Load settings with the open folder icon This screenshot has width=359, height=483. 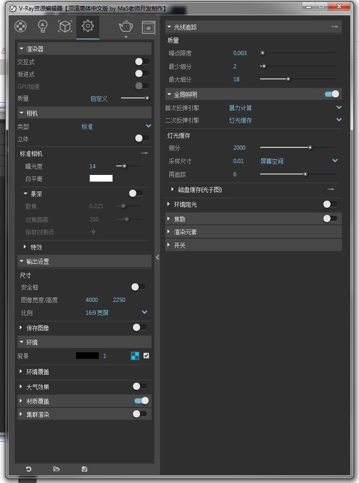point(57,469)
